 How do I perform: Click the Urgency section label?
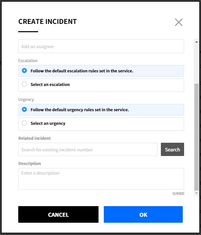26,100
